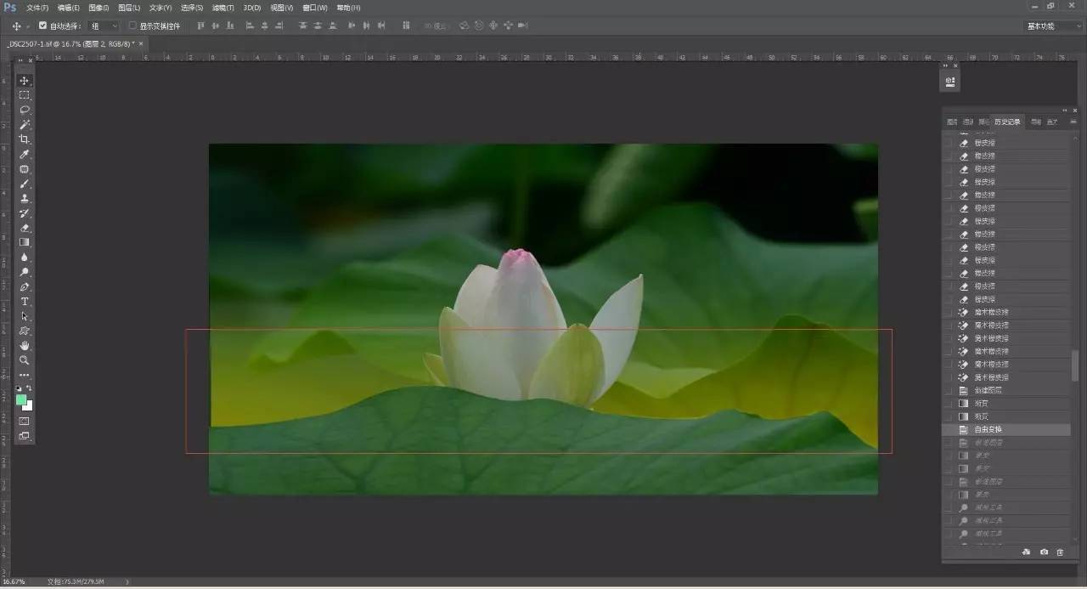Create new snapshot with camera icon

(1044, 552)
